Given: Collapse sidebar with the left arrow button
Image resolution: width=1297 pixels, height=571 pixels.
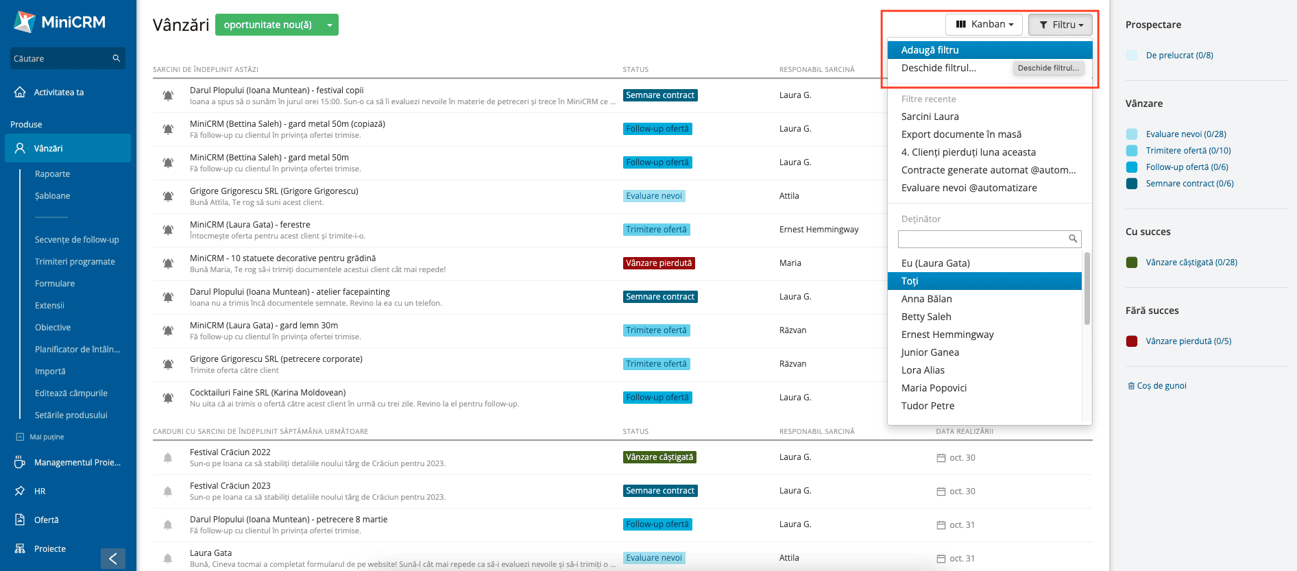Looking at the screenshot, I should [113, 559].
